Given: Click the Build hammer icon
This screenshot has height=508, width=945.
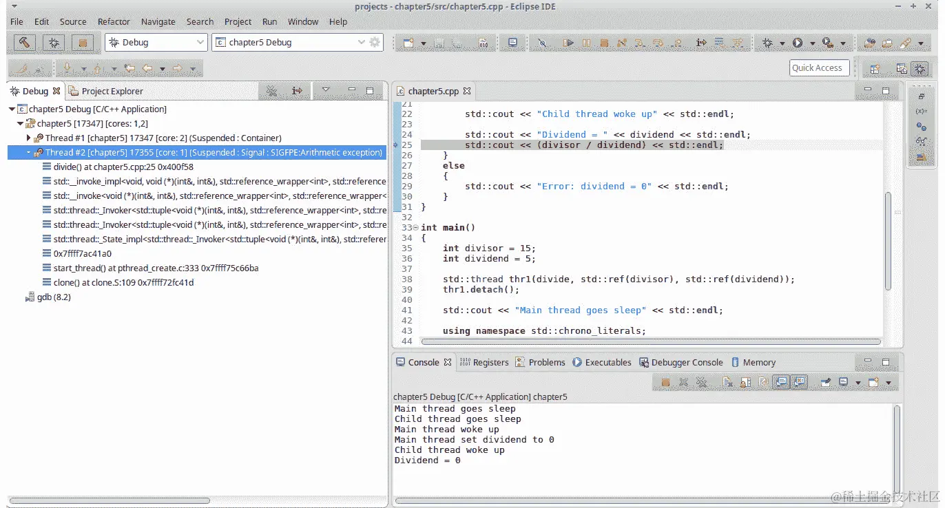Looking at the screenshot, I should pos(25,43).
